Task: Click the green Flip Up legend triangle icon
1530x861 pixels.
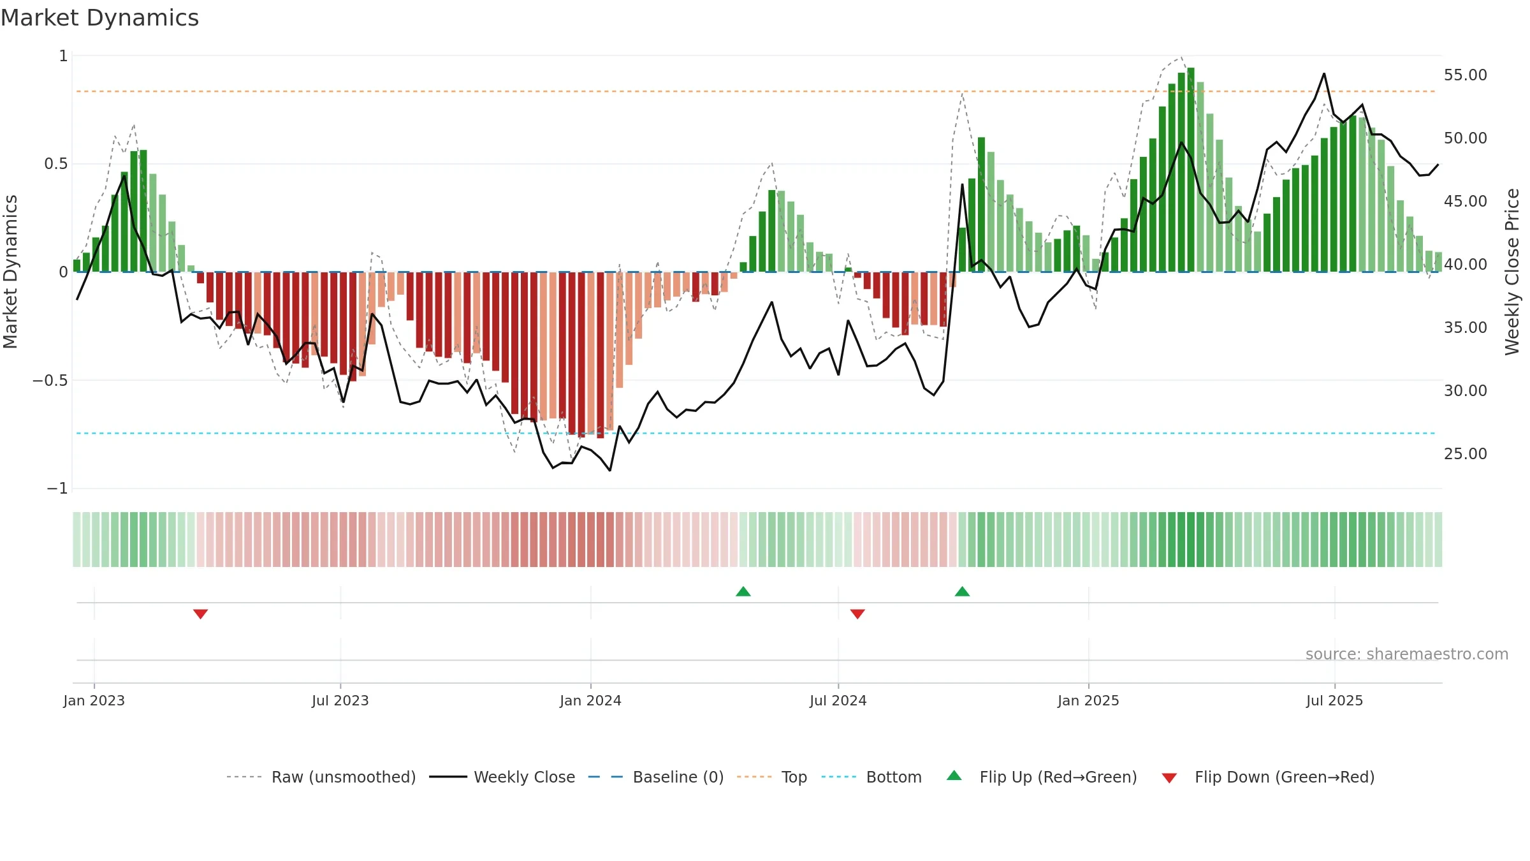Action: [x=954, y=776]
